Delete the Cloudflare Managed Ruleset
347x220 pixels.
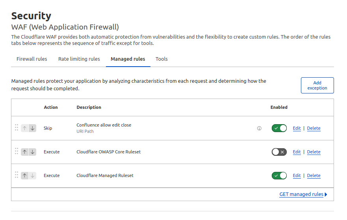point(314,175)
